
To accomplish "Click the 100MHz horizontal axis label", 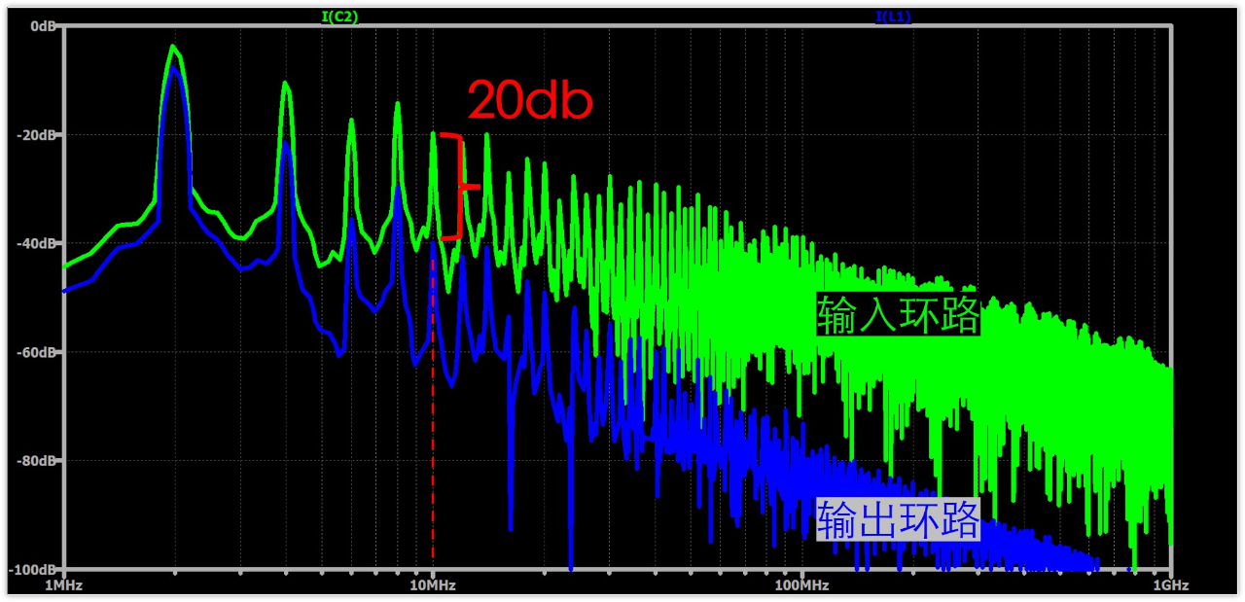I will 801,585.
